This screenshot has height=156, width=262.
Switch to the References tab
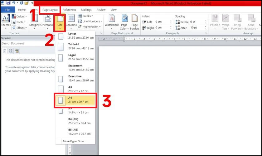pyautogui.click(x=69, y=10)
